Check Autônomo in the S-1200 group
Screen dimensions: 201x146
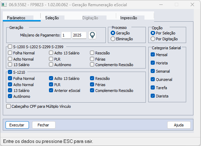51,64
